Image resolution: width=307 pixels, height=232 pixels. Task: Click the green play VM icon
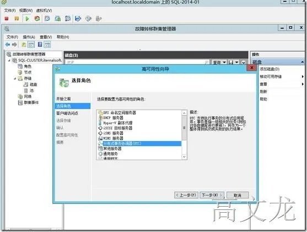27,19
